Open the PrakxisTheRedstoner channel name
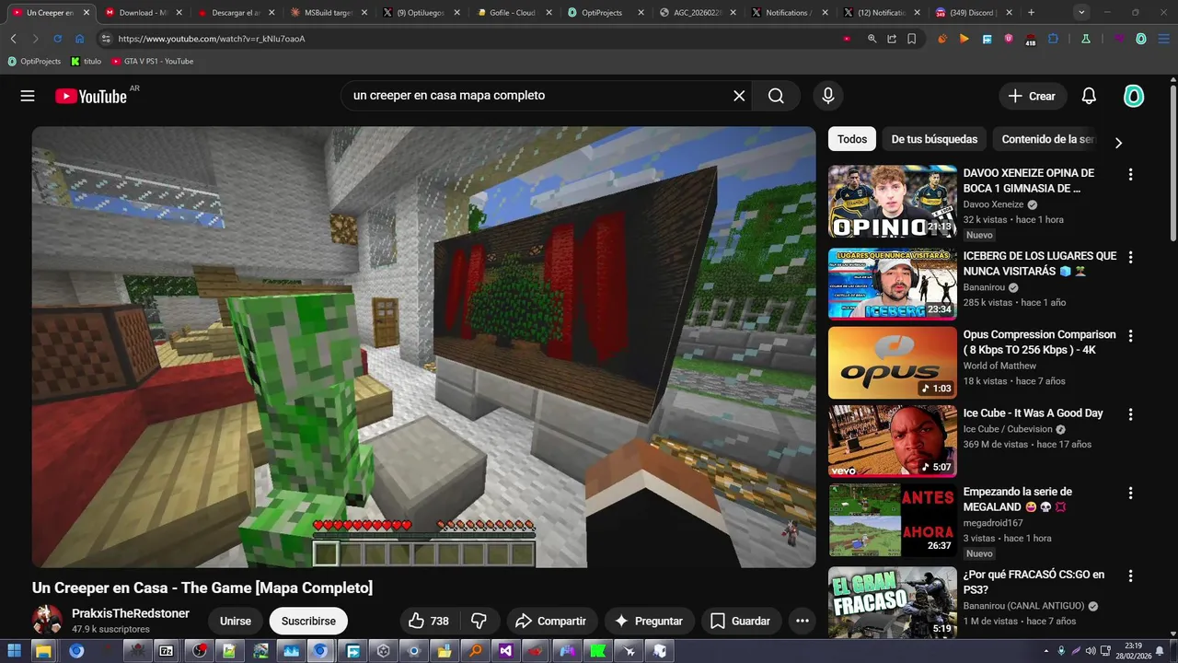 pyautogui.click(x=131, y=613)
